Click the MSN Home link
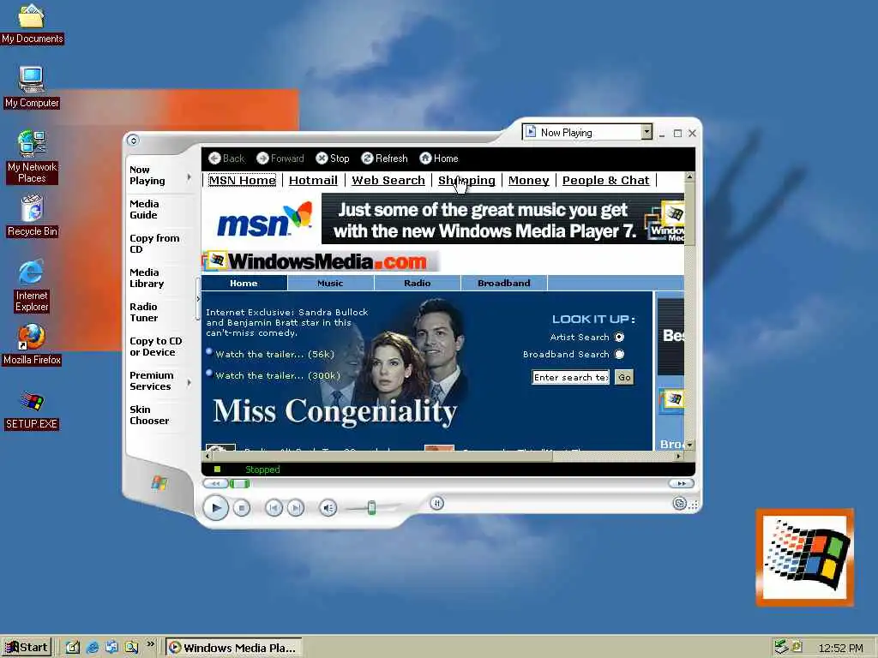This screenshot has height=658, width=878. (243, 180)
